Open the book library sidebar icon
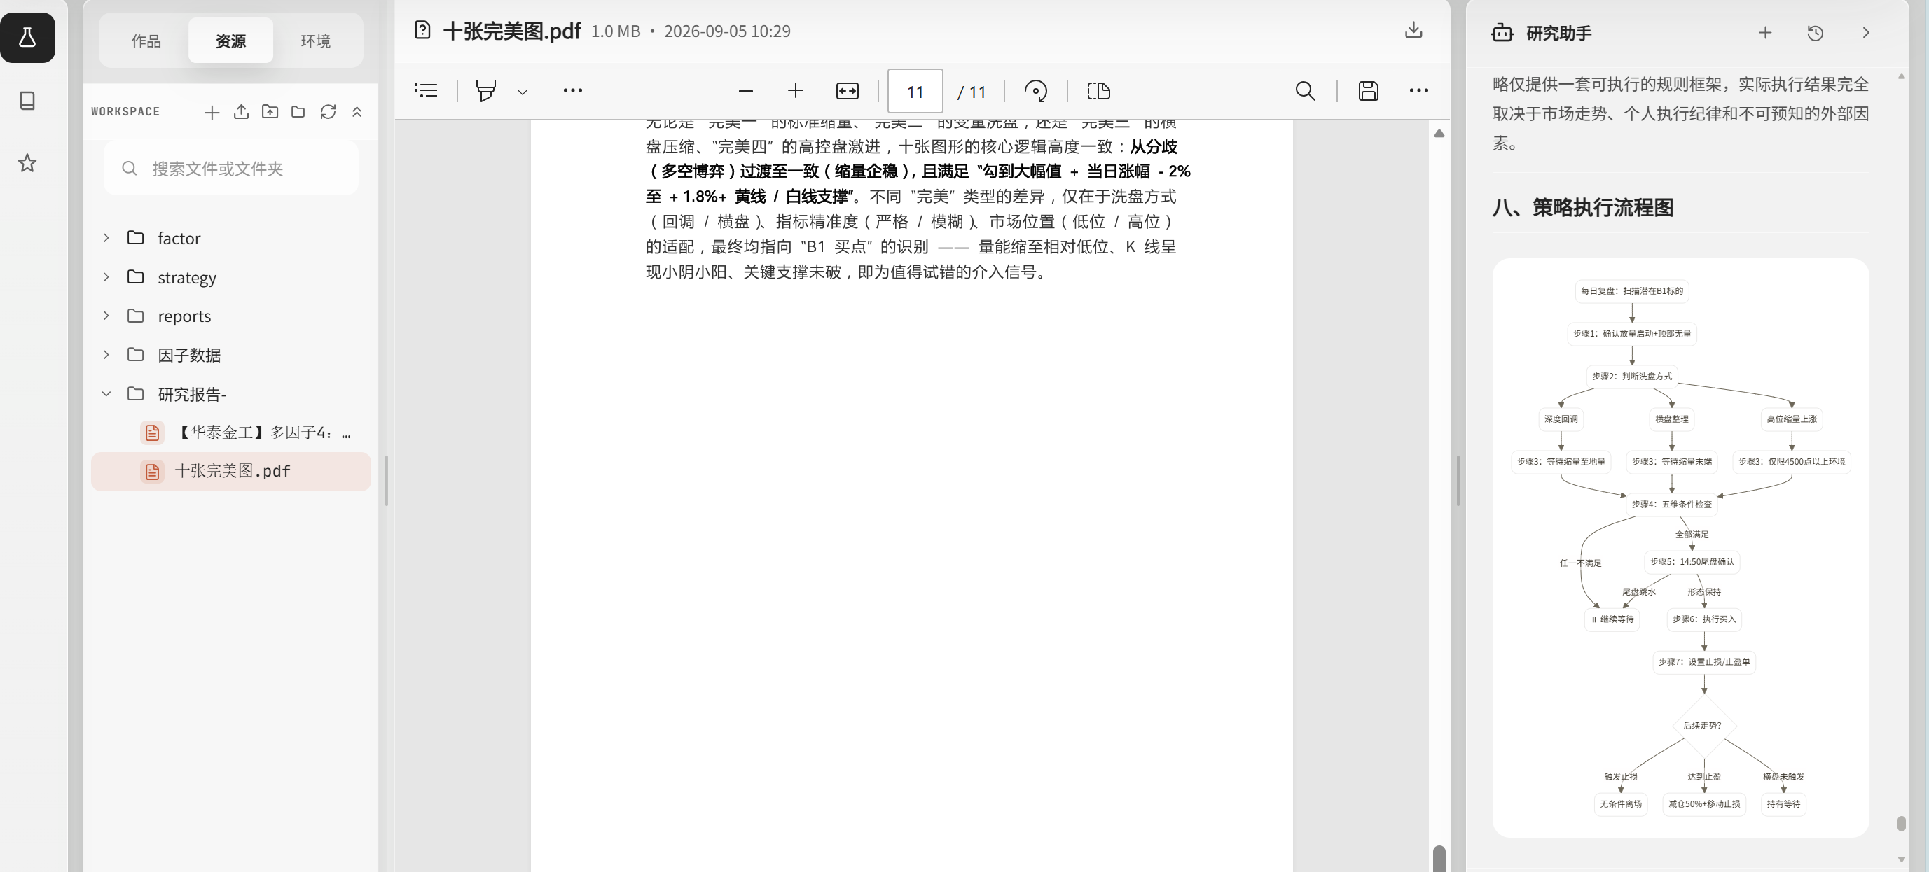1929x872 pixels. point(28,100)
